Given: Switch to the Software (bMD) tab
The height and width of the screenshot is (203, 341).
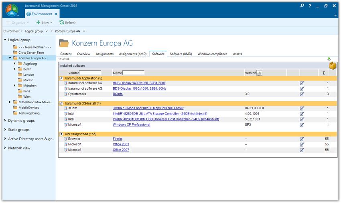Looking at the screenshot, I should coord(181,54).
